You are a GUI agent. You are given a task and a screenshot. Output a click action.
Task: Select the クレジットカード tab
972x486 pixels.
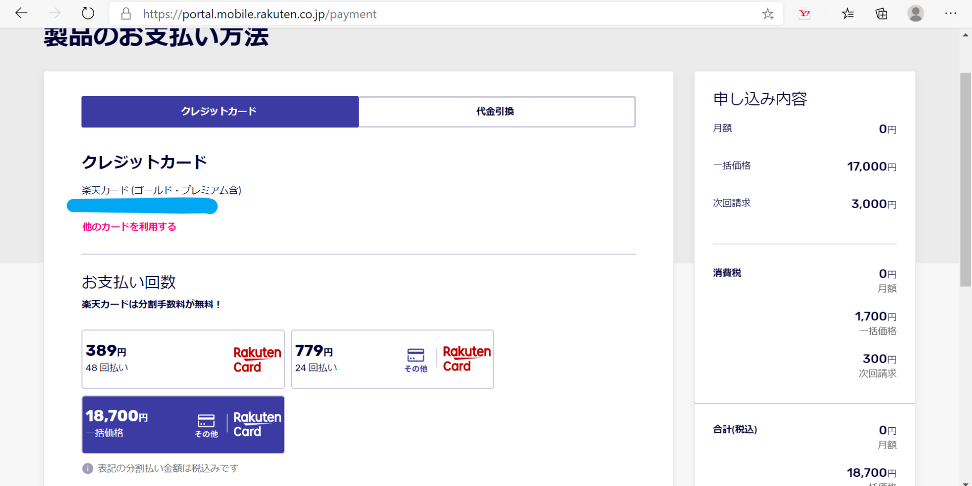[x=220, y=112]
